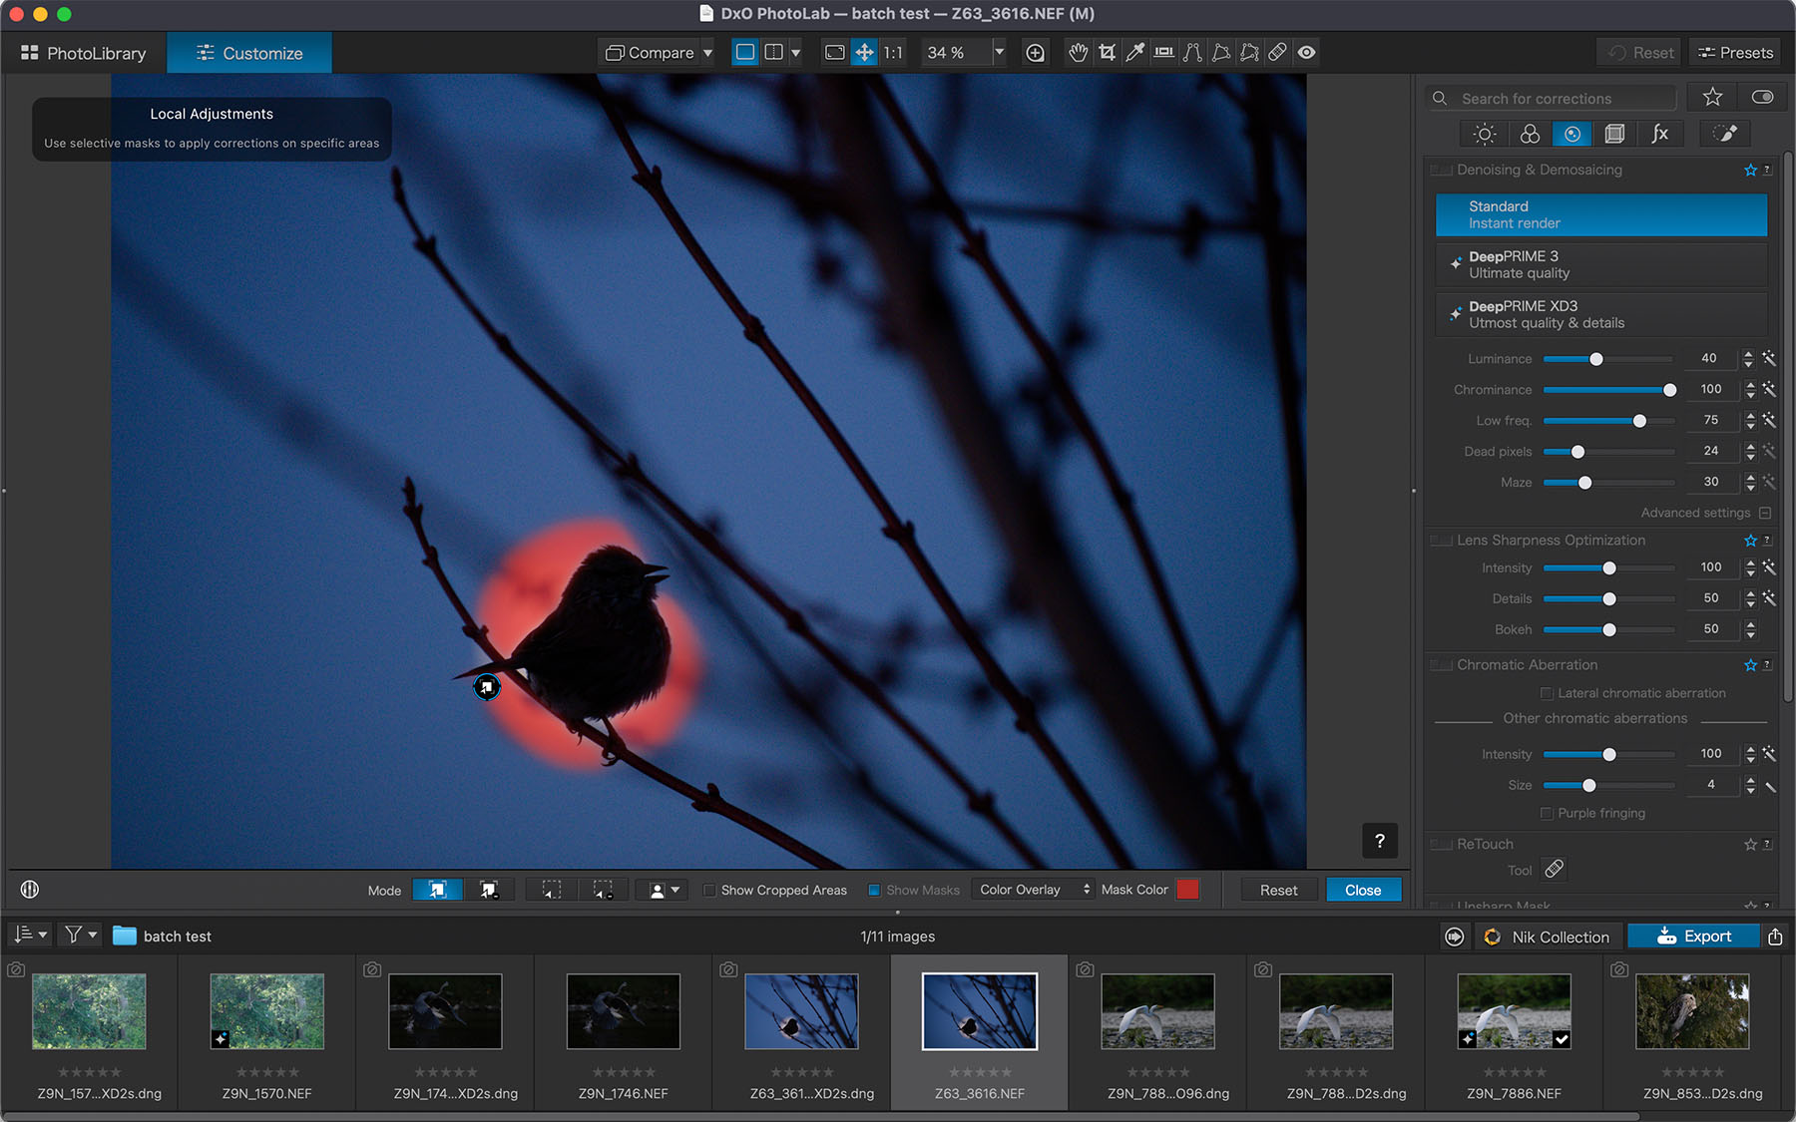Click the Export button
The image size is (1796, 1122).
tap(1693, 936)
